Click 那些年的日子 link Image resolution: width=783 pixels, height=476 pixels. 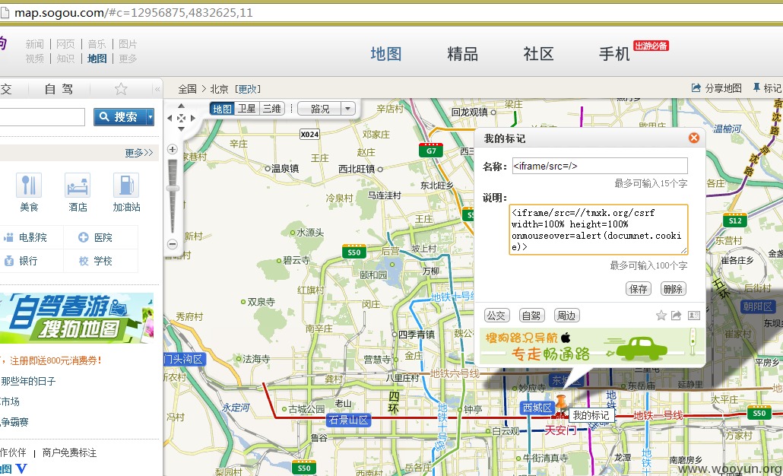(28, 381)
